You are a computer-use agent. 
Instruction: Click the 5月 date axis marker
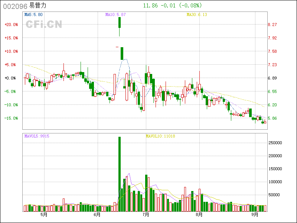click(x=43, y=215)
